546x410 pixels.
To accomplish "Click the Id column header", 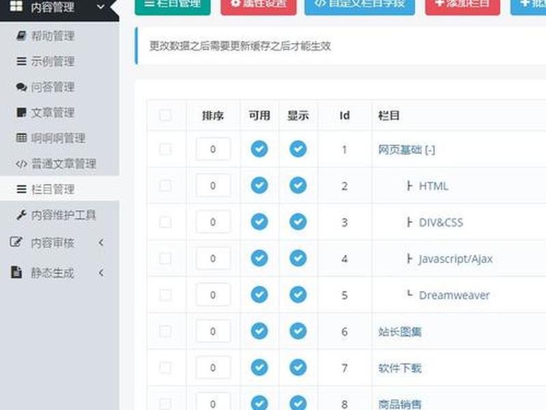I will (345, 115).
